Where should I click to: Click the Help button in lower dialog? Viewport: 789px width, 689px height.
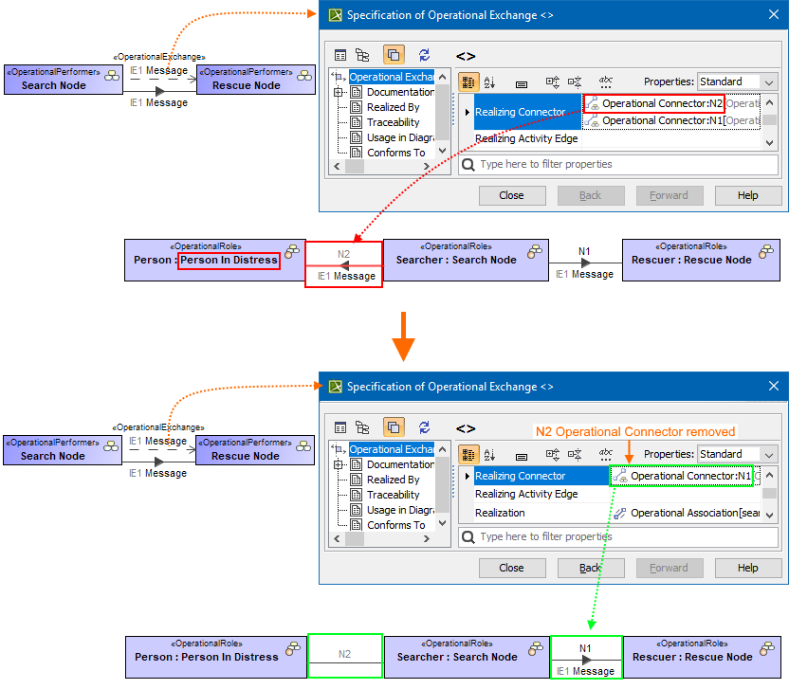(x=747, y=568)
